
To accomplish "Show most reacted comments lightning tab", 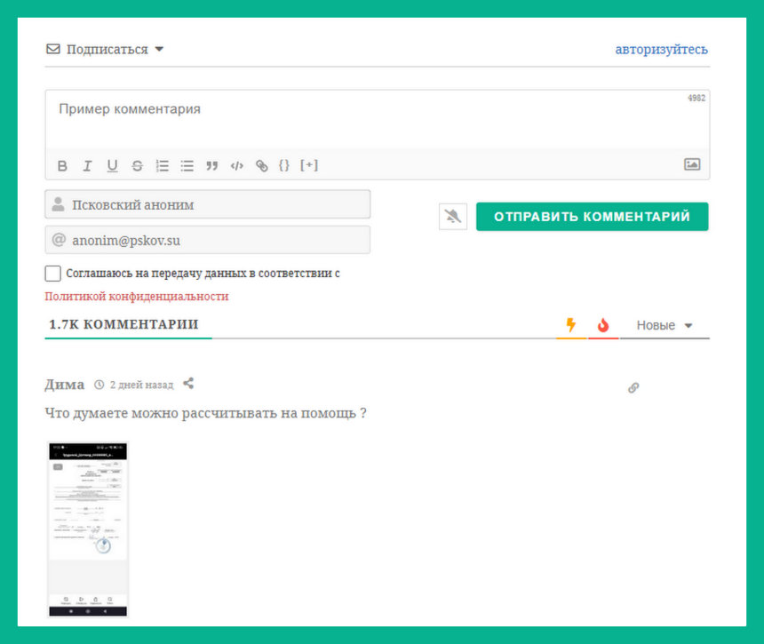I will coord(571,326).
